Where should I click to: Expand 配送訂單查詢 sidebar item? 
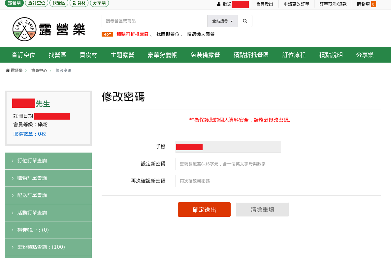coord(49,195)
